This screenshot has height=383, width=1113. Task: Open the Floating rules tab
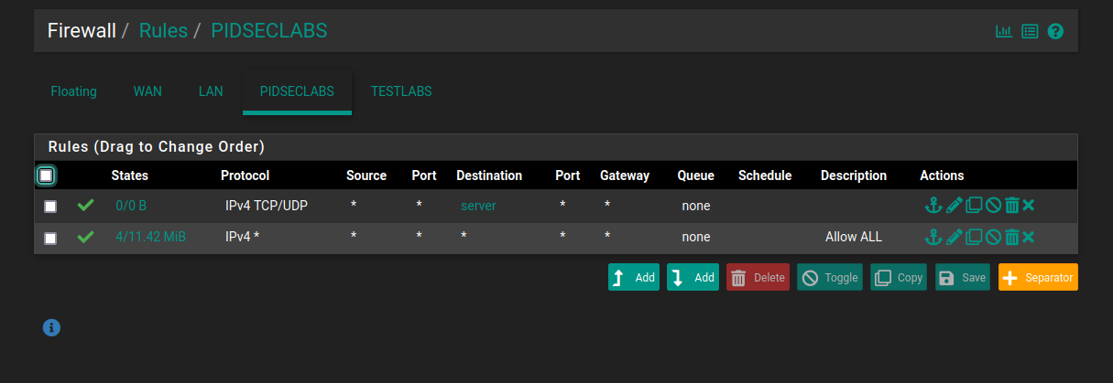[74, 91]
